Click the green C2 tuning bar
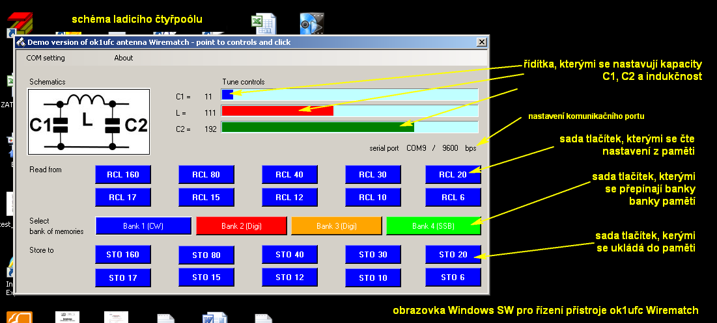This screenshot has height=323, width=717. pyautogui.click(x=350, y=127)
